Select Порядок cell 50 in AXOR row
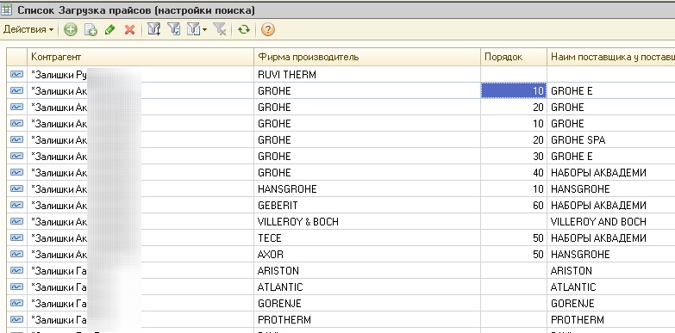 point(514,254)
